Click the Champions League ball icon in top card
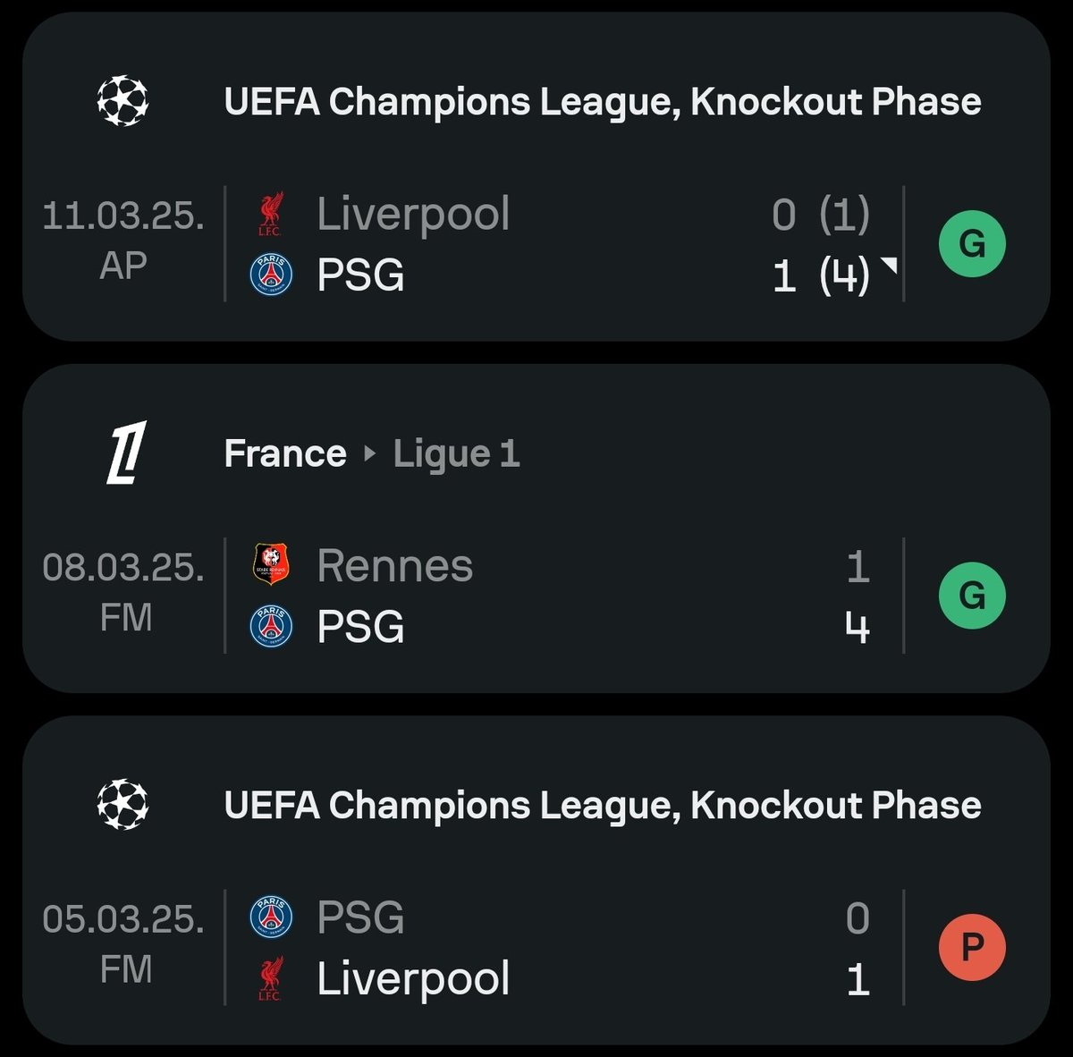Viewport: 1073px width, 1057px height. (123, 100)
